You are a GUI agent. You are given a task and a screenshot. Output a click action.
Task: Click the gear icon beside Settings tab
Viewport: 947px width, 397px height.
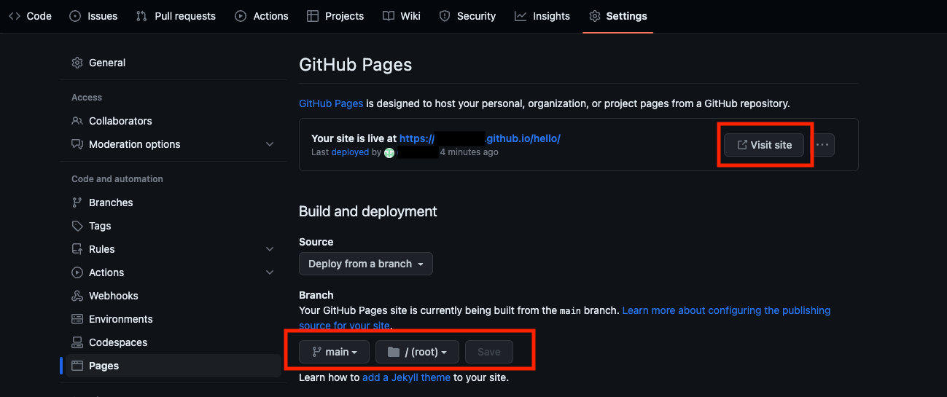pos(594,16)
